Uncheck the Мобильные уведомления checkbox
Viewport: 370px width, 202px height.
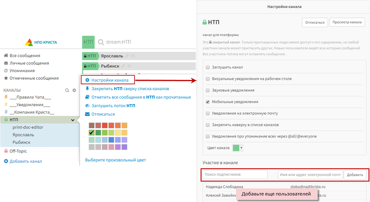(x=208, y=102)
